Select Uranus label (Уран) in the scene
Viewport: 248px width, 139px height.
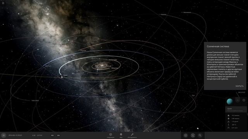65,75
